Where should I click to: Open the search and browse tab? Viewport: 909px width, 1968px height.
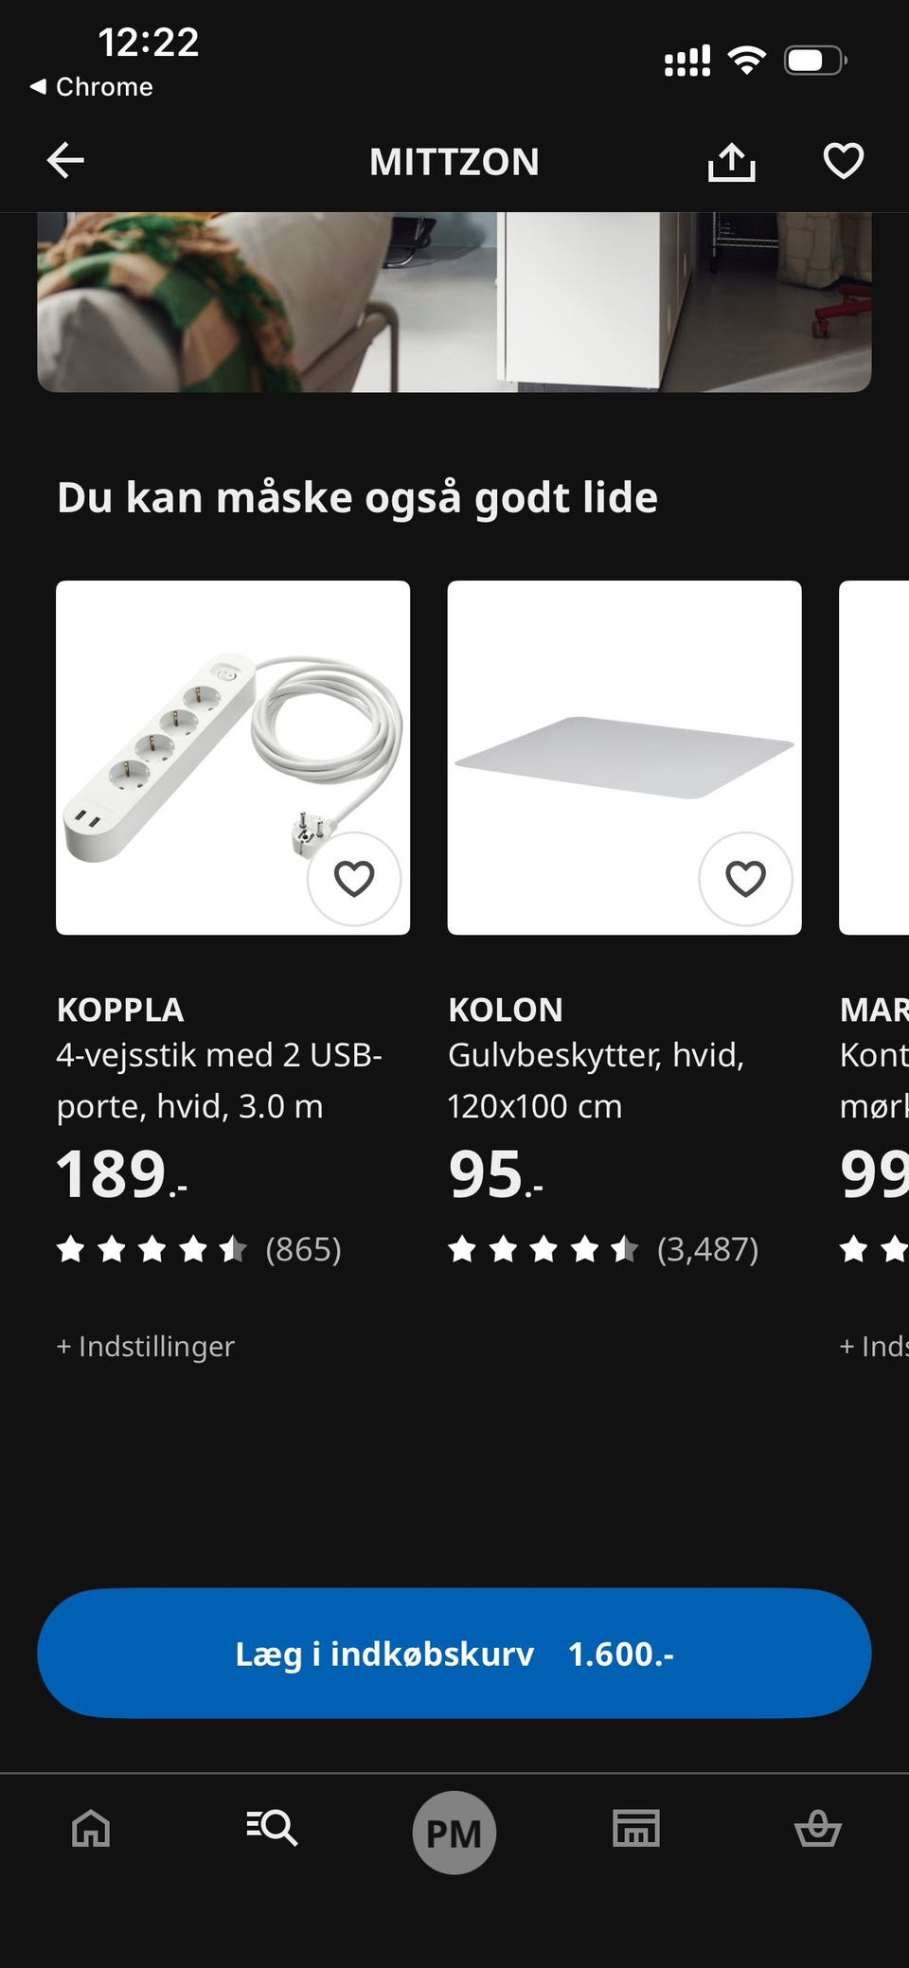(273, 1828)
